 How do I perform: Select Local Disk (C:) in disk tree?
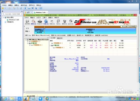36,42
